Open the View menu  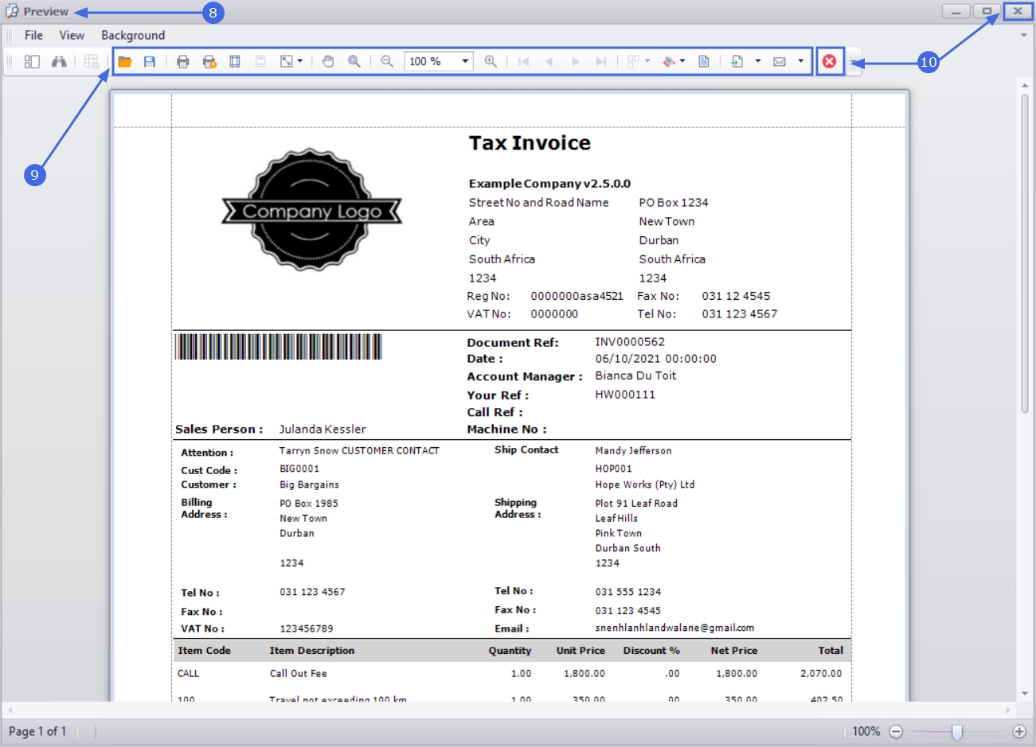click(72, 35)
